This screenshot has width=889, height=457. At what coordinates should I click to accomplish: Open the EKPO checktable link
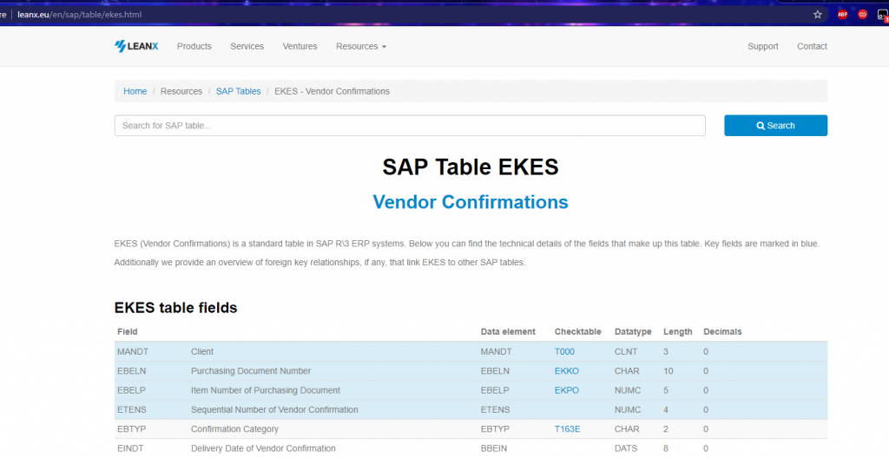(x=566, y=390)
